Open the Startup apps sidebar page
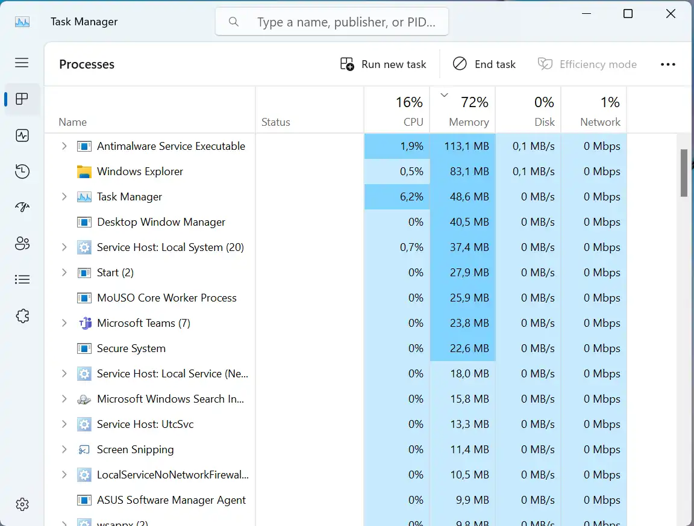 pyautogui.click(x=22, y=207)
